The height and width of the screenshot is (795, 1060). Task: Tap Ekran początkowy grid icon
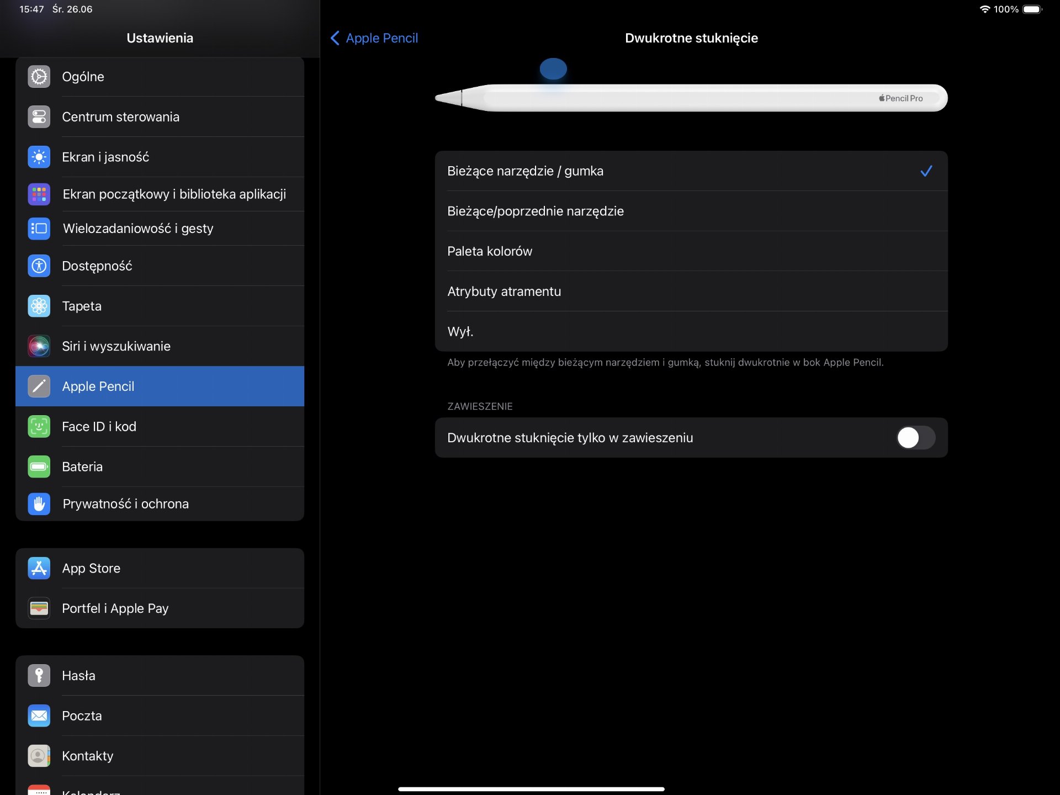[39, 194]
